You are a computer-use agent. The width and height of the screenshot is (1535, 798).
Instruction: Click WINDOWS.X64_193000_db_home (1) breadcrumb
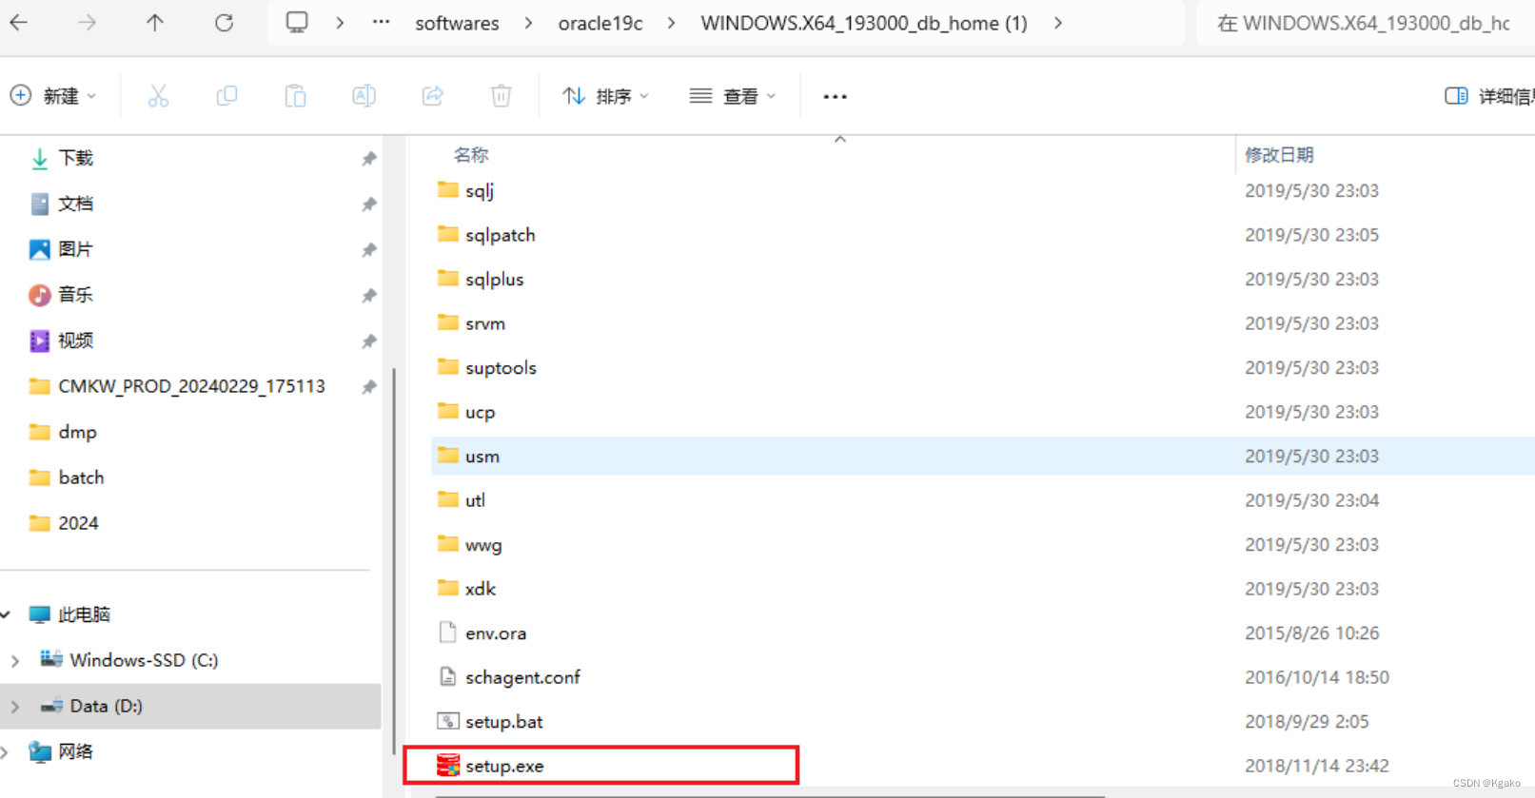[864, 23]
